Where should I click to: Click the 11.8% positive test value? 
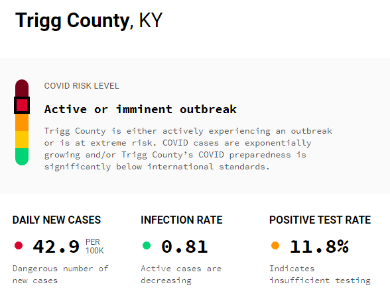tap(320, 247)
